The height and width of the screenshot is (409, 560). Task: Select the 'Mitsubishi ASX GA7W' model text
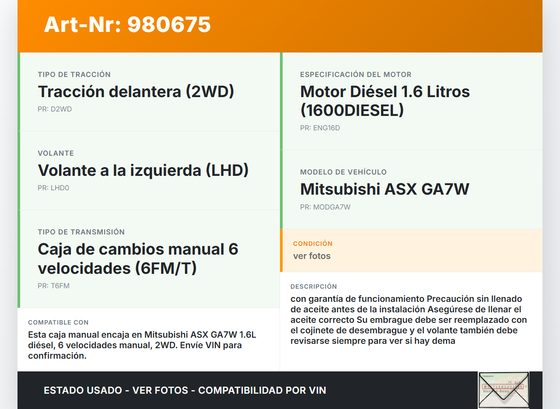click(x=385, y=189)
